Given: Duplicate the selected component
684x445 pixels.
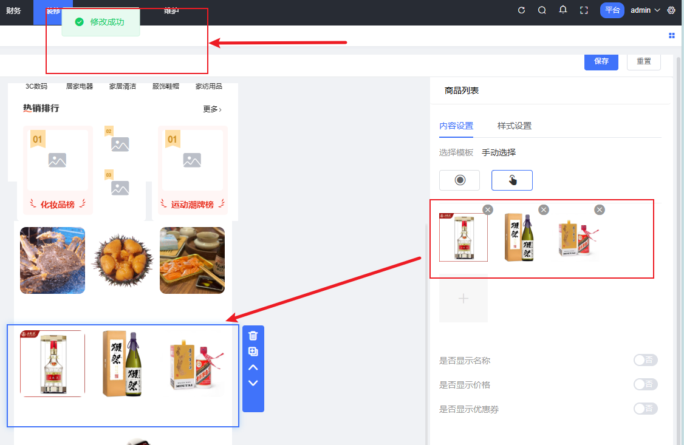Looking at the screenshot, I should point(253,352).
